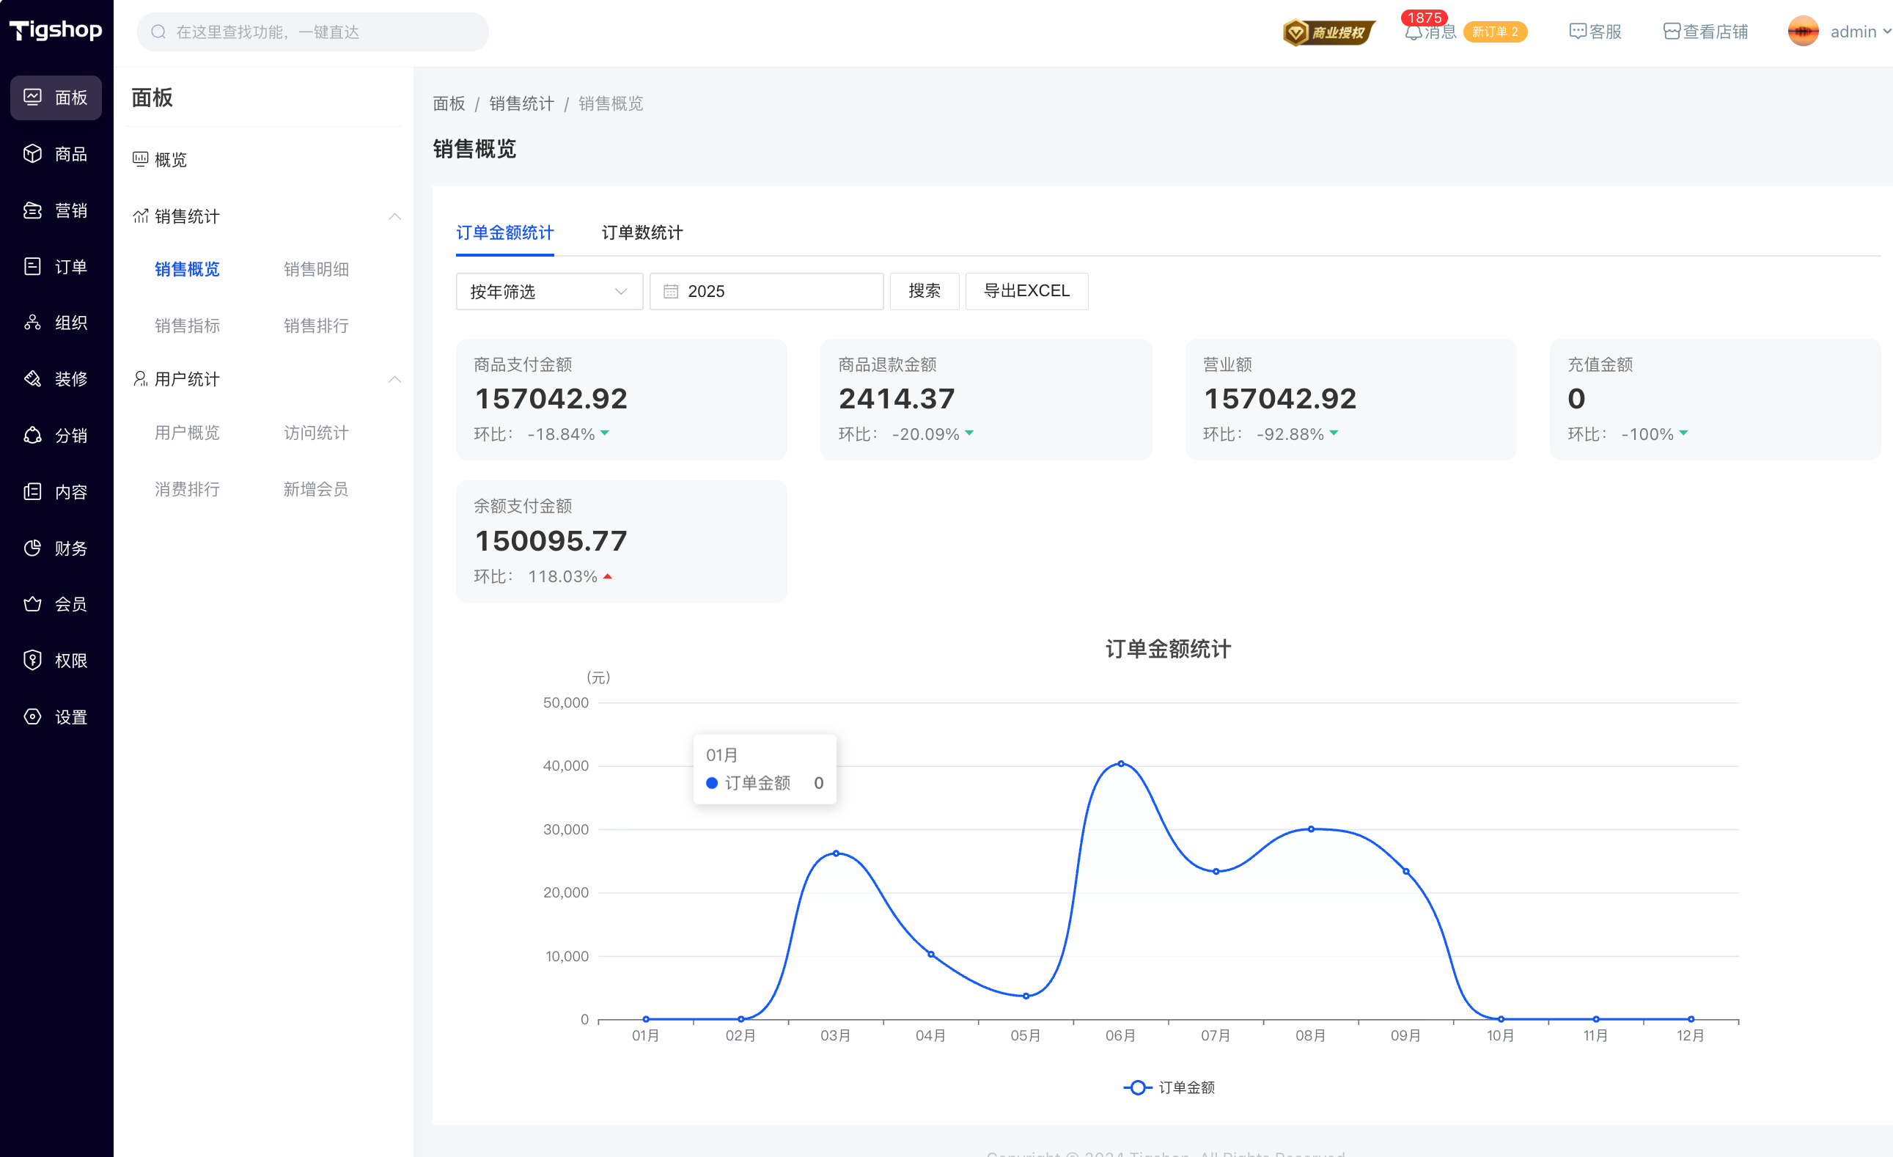This screenshot has width=1893, height=1157.
Task: Open the 设置 settings sidebar icon
Action: [32, 717]
